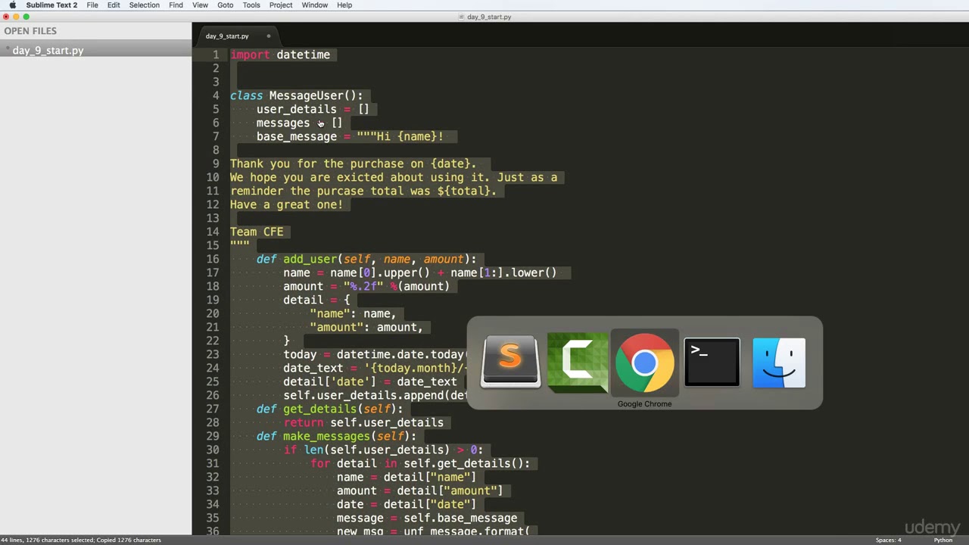Select Google Chrome icon in app switcher
The image size is (969, 545).
tap(644, 363)
